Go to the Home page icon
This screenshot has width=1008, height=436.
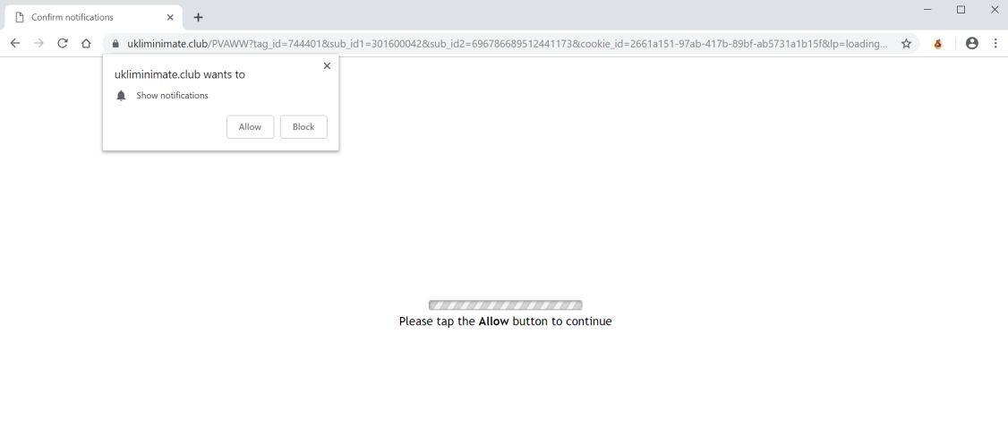point(86,43)
